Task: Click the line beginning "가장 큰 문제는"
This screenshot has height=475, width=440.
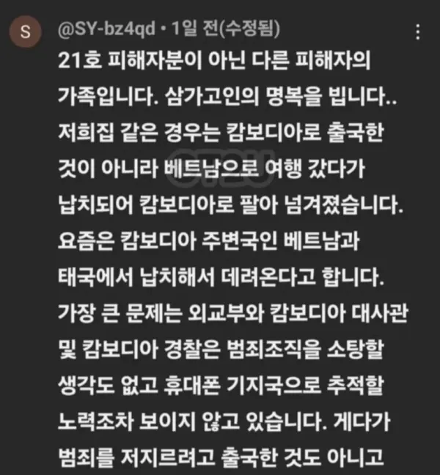Action: click(x=232, y=313)
